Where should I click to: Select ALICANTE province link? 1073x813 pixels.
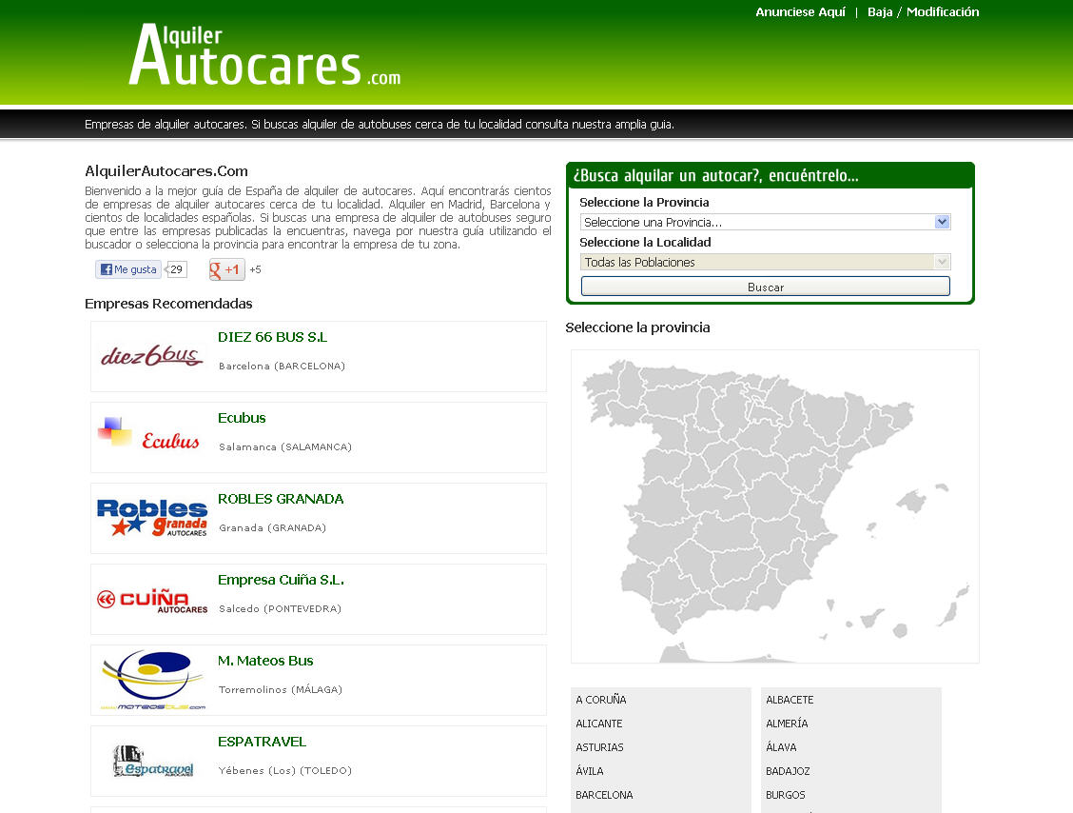598,724
